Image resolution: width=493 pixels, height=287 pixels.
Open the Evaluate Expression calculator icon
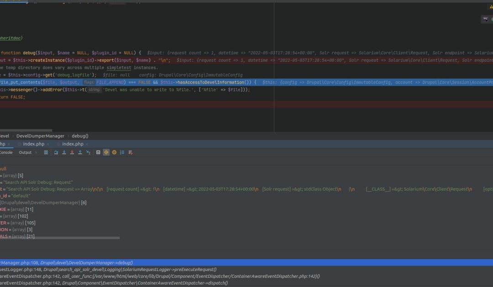[98, 152]
